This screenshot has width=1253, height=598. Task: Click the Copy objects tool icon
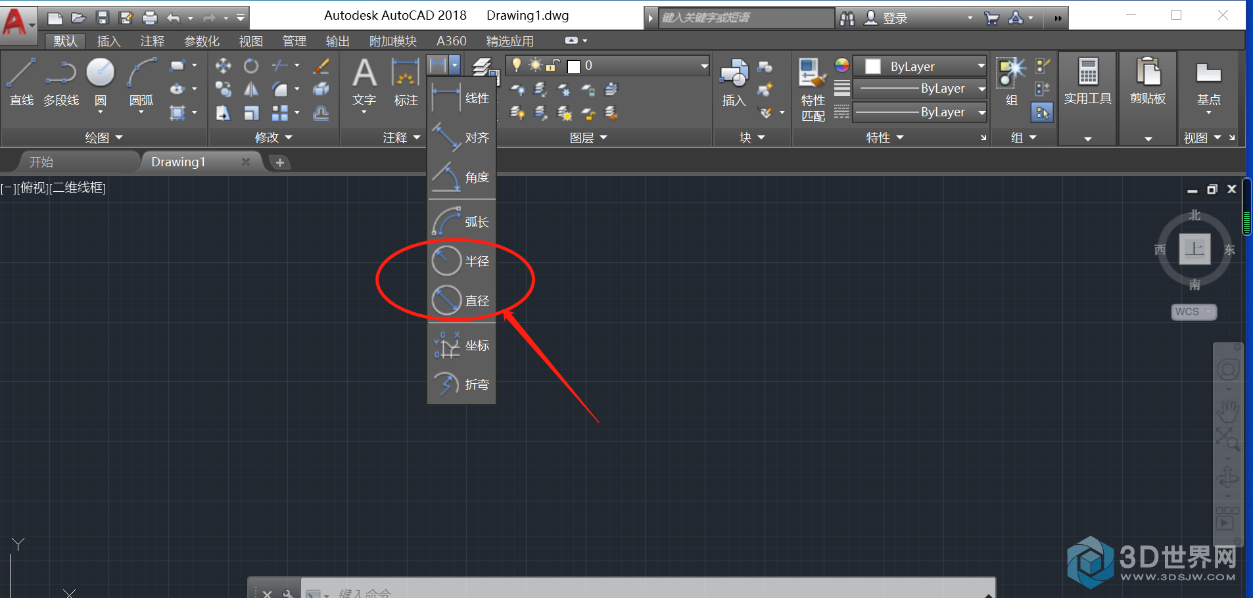[x=223, y=89]
